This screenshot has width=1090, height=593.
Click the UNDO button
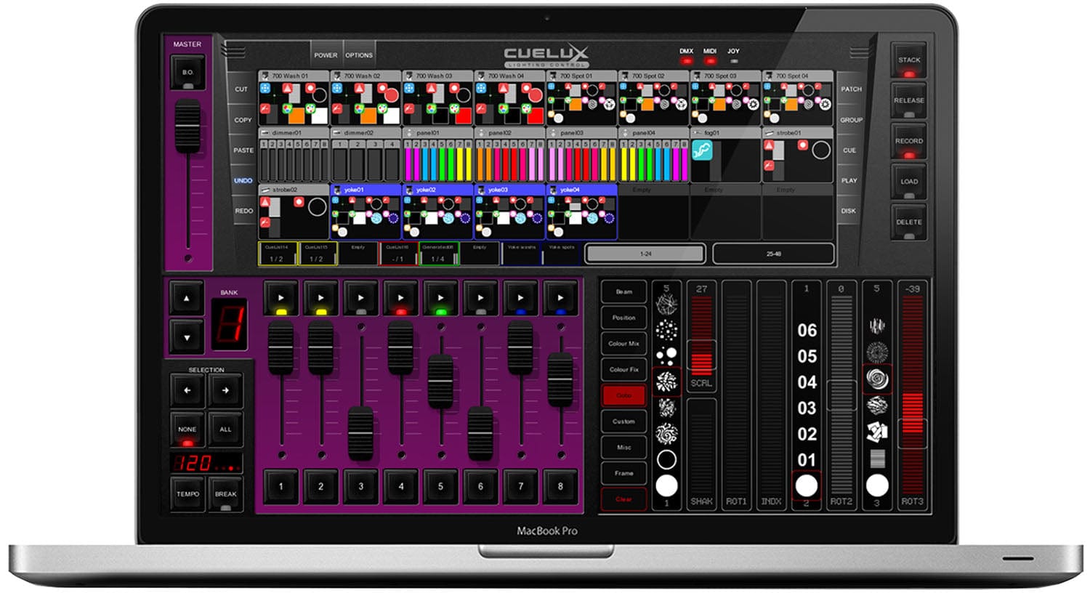coord(243,180)
